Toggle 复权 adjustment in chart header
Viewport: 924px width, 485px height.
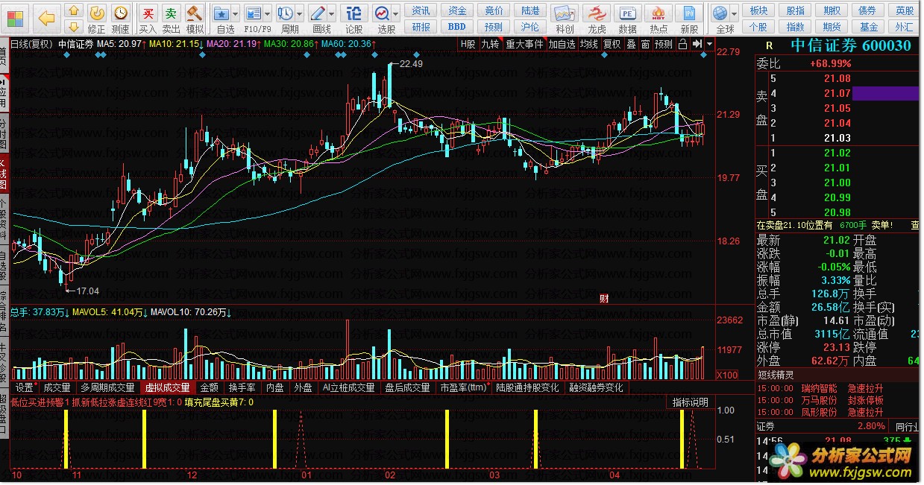tap(612, 44)
